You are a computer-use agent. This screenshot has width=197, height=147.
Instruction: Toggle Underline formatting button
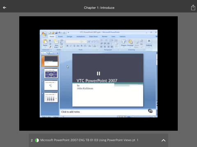74,46
